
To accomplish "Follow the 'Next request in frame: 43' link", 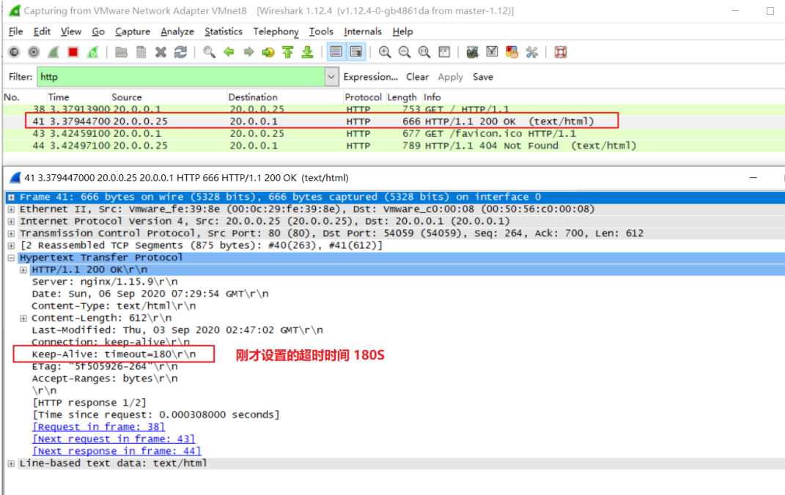I will pyautogui.click(x=114, y=439).
